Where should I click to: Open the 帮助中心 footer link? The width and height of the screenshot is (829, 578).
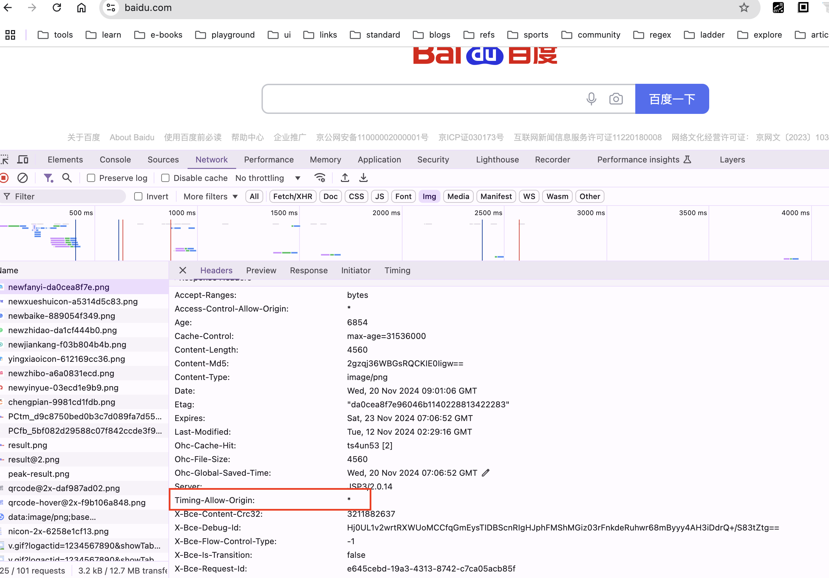pyautogui.click(x=247, y=137)
